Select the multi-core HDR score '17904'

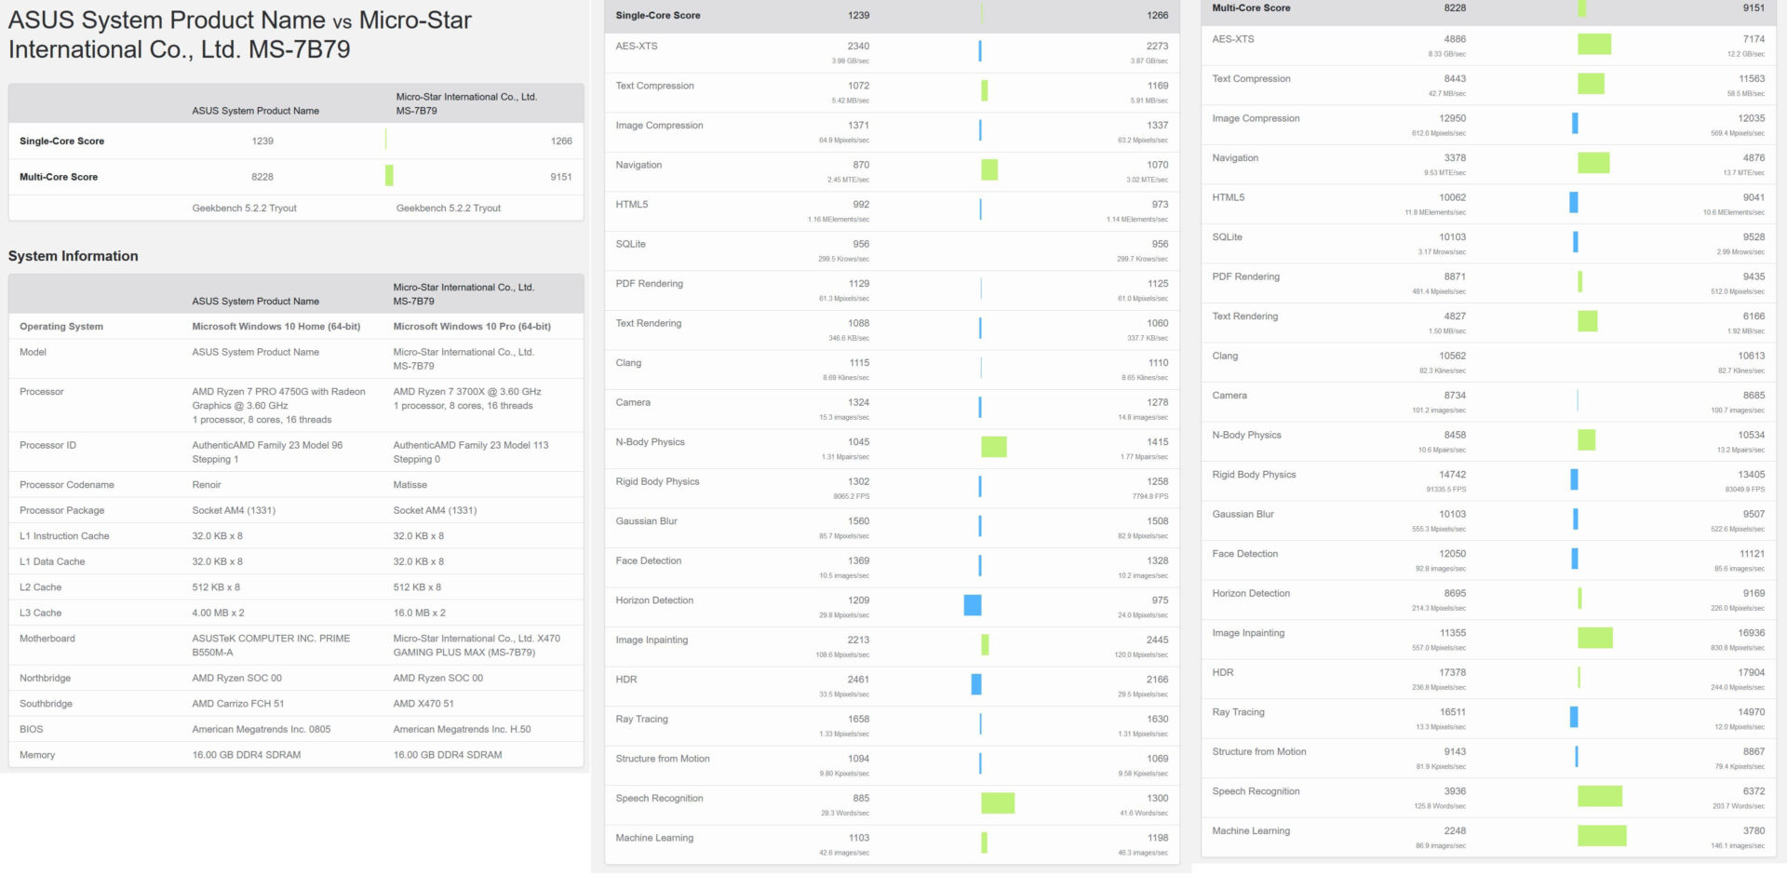(1751, 672)
